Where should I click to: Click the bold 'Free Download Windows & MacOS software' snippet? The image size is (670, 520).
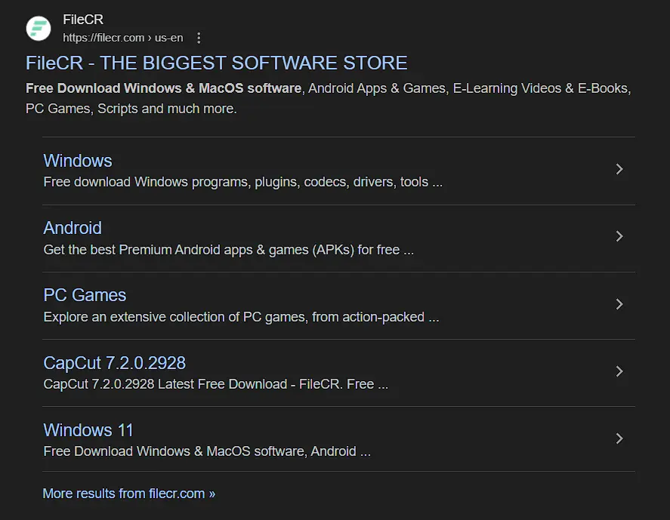pos(164,88)
